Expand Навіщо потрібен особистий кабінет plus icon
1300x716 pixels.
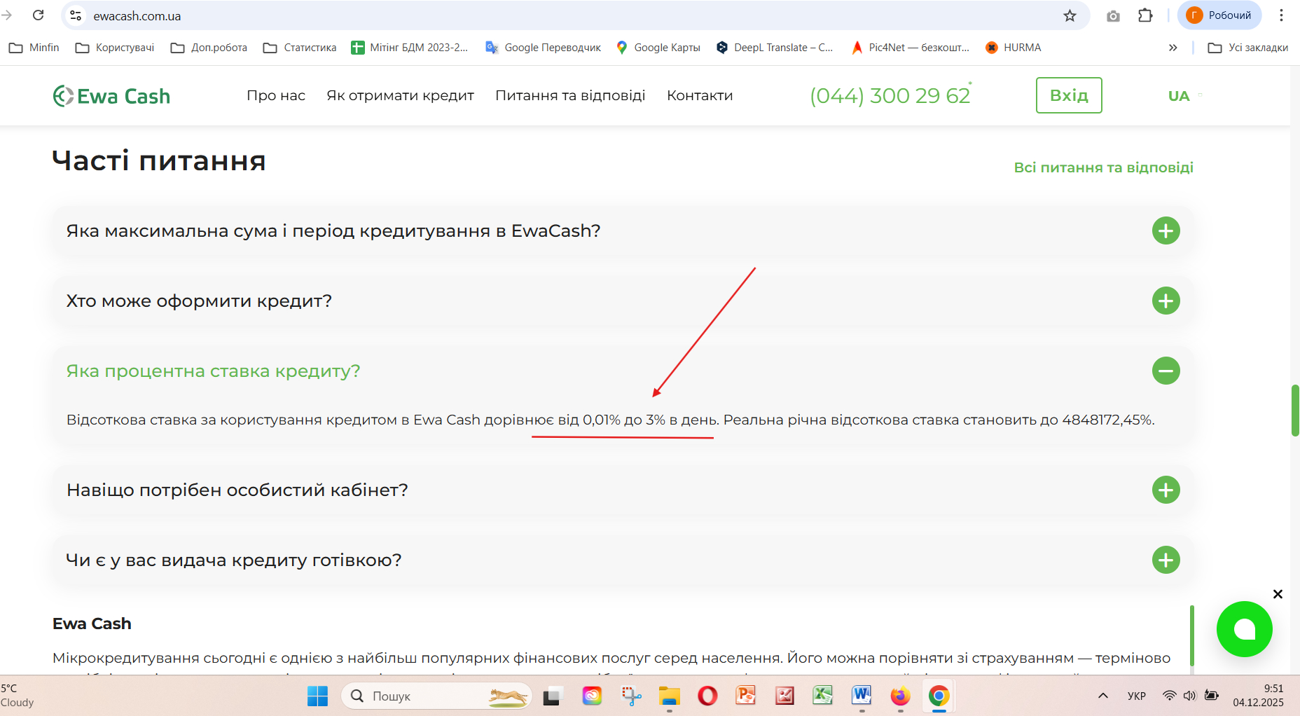[1166, 490]
